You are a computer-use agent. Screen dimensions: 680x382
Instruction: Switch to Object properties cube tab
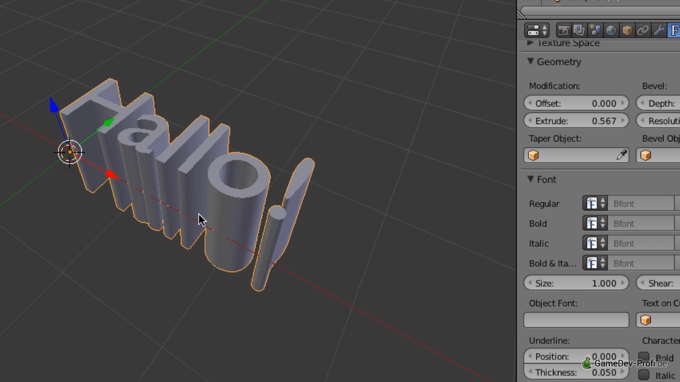(627, 30)
